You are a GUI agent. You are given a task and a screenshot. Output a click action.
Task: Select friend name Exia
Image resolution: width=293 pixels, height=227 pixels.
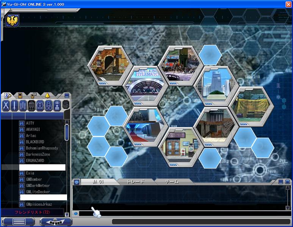click(30, 173)
